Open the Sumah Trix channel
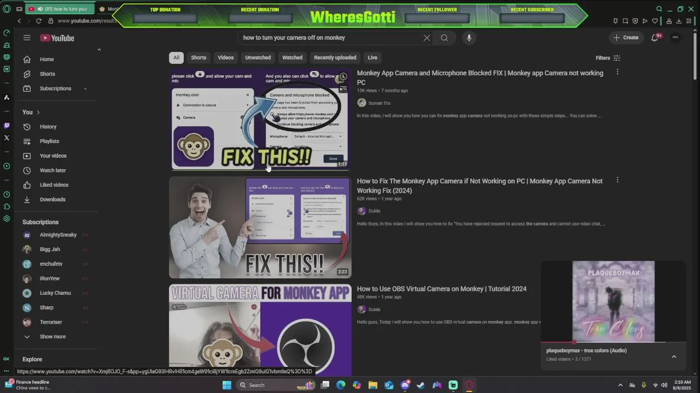Image resolution: width=700 pixels, height=393 pixels. [x=379, y=103]
